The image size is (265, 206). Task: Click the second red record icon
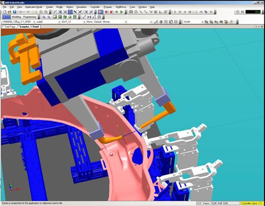pyautogui.click(x=112, y=12)
